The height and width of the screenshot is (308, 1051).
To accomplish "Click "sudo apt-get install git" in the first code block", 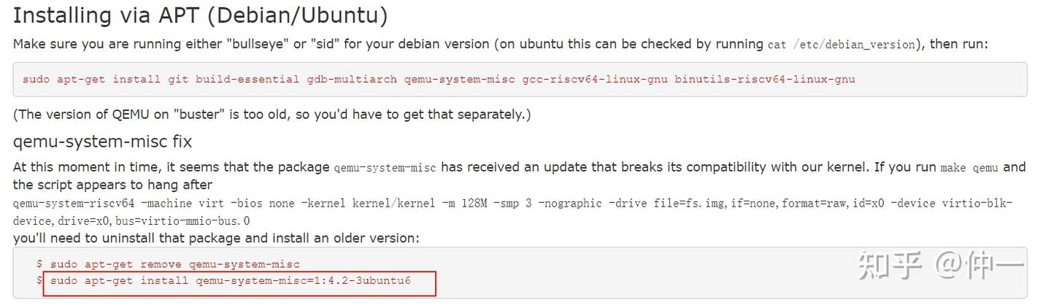I will click(106, 79).
